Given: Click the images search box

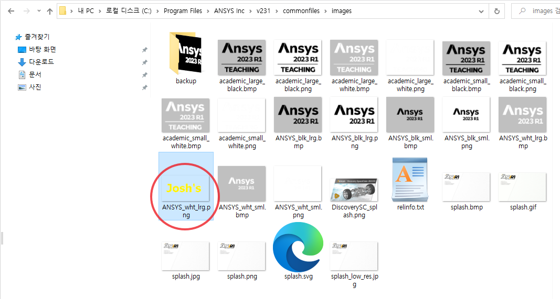Looking at the screenshot, I should pyautogui.click(x=536, y=11).
